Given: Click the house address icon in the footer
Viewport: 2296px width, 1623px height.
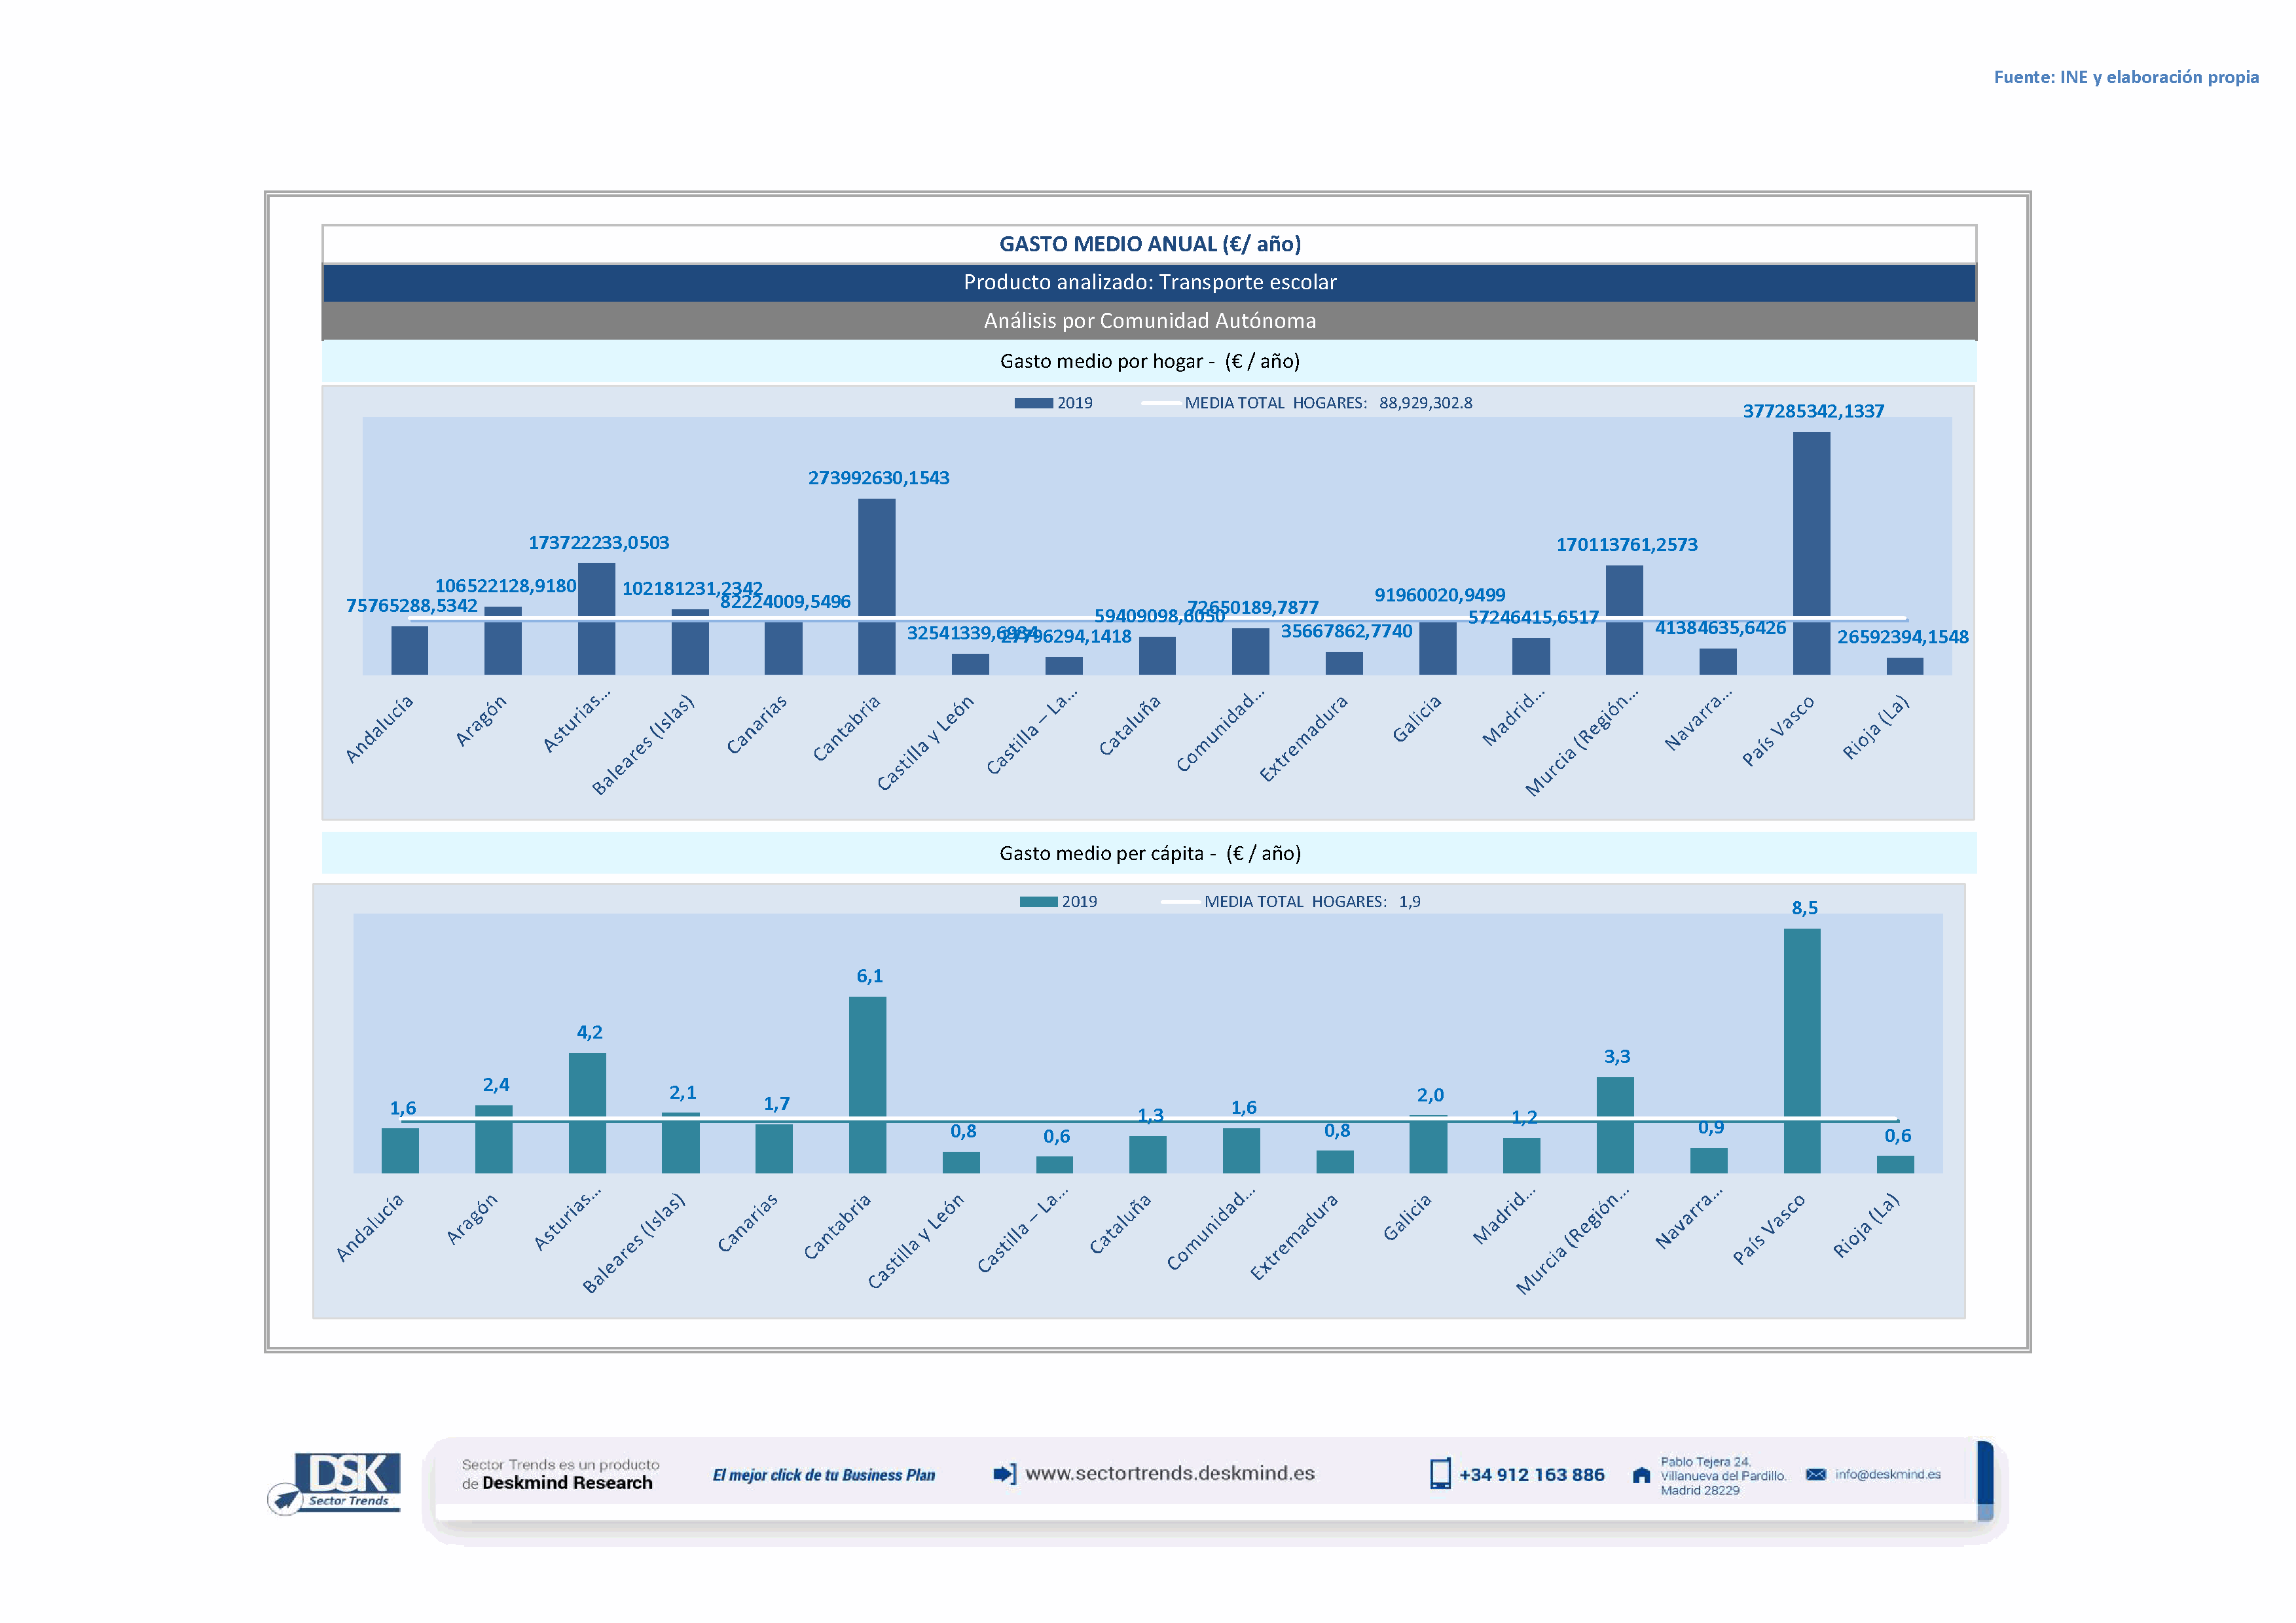Looking at the screenshot, I should click(1641, 1475).
